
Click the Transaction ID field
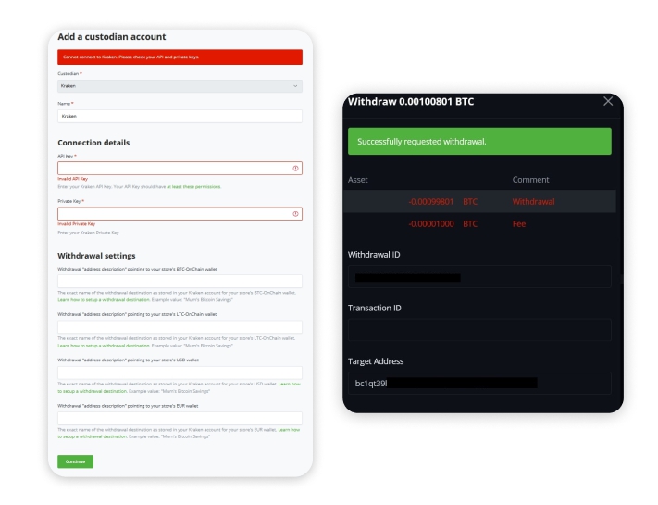pos(479,330)
